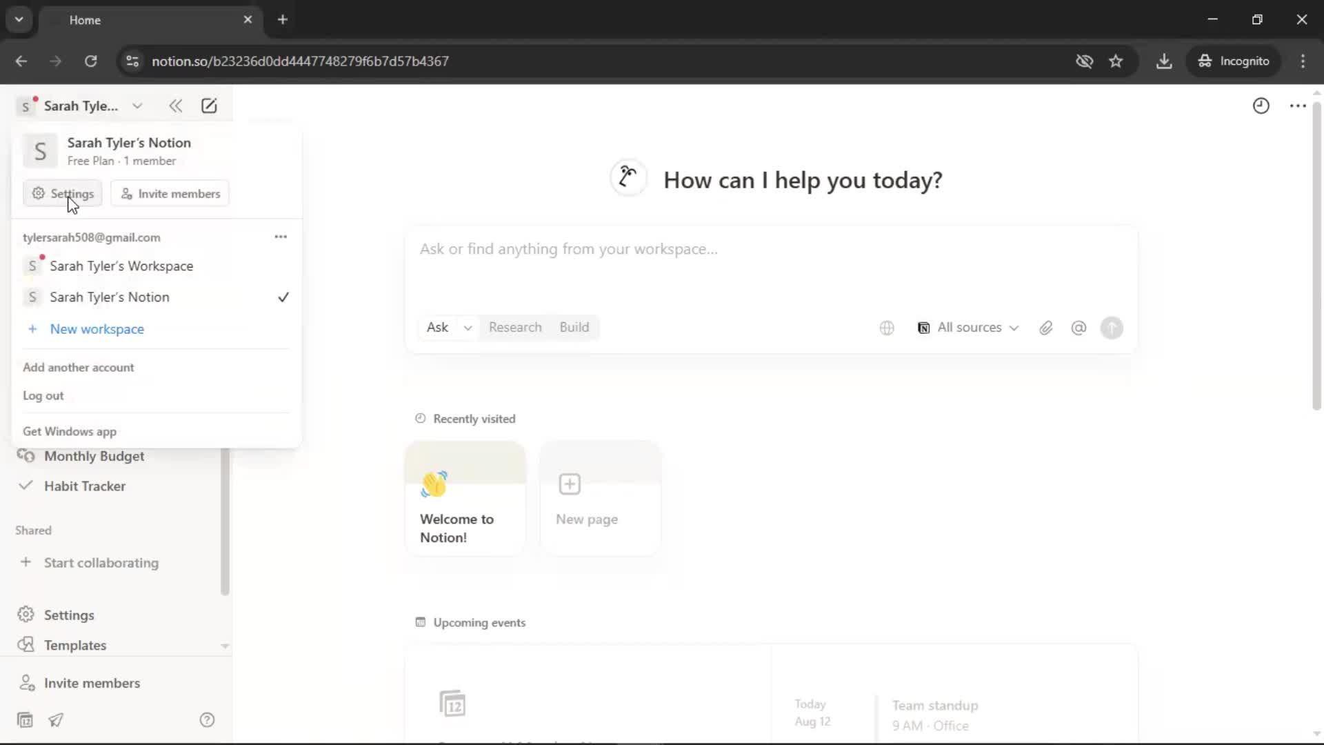The image size is (1324, 745).
Task: Click the paper plane icon in sidebar footer
Action: pos(56,720)
